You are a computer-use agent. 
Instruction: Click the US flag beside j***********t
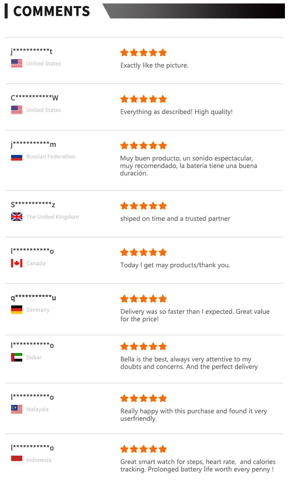[x=17, y=63]
